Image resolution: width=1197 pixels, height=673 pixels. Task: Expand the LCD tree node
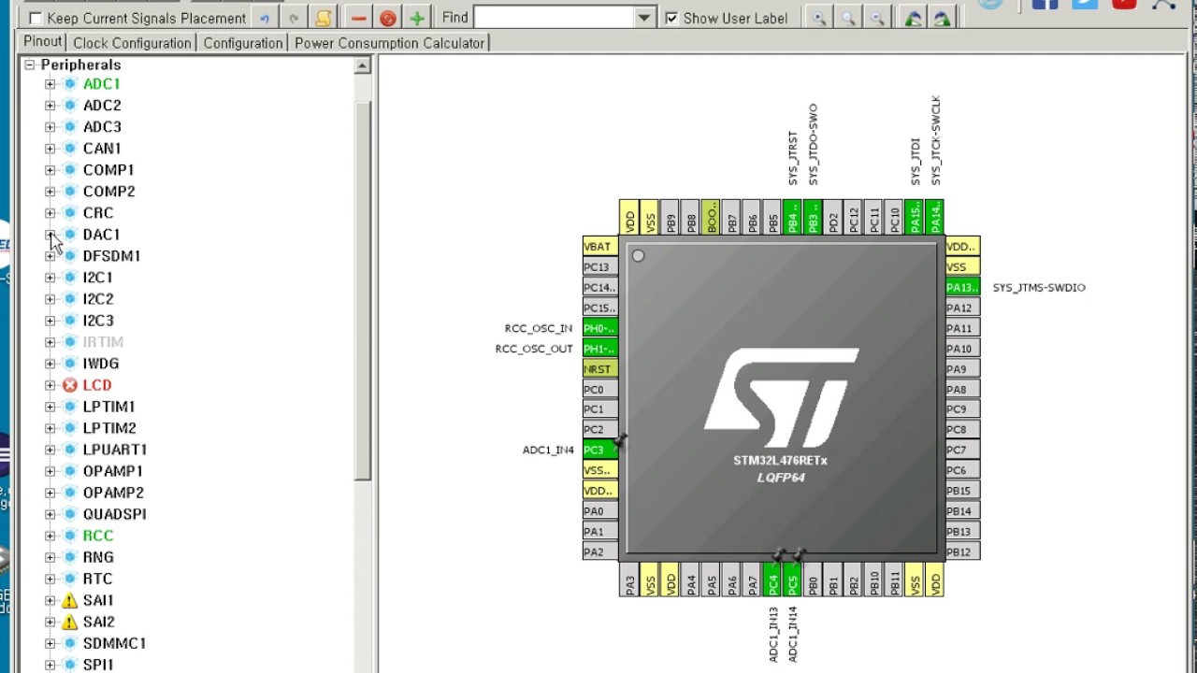click(x=50, y=385)
